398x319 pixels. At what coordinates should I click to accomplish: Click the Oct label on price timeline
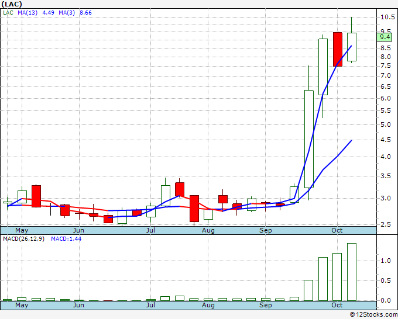[x=337, y=230]
